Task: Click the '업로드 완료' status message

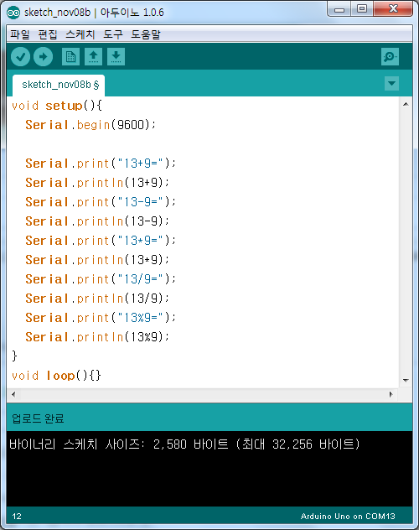Action: [38, 418]
